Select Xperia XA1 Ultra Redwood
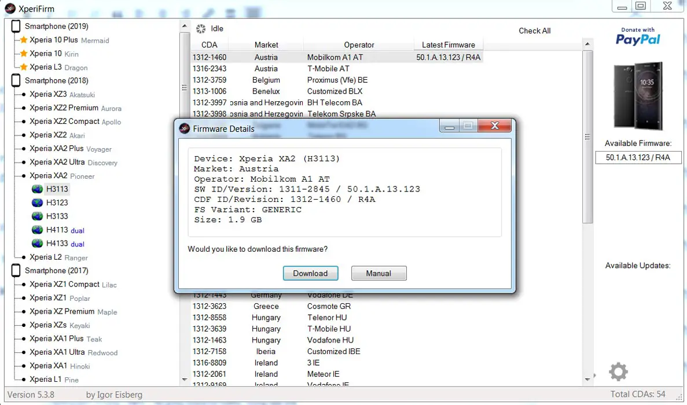The height and width of the screenshot is (405, 687). [74, 352]
